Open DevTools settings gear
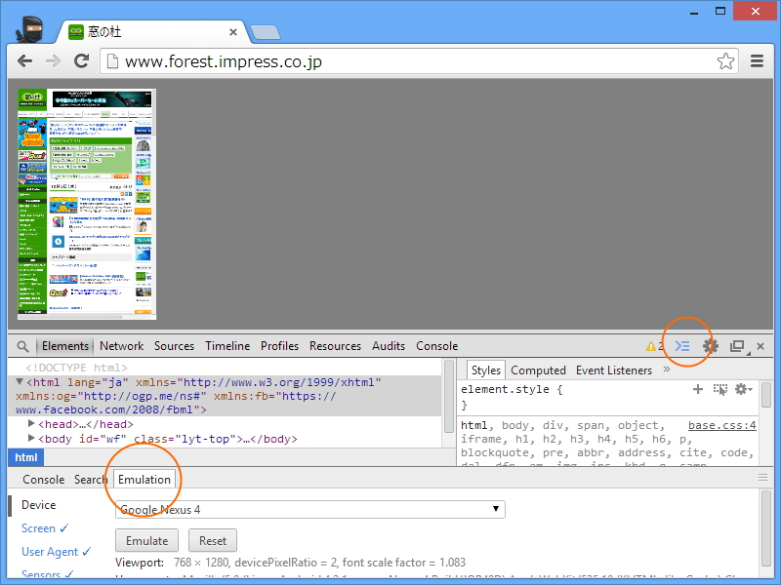Viewport: 781px width, 585px height. 711,346
